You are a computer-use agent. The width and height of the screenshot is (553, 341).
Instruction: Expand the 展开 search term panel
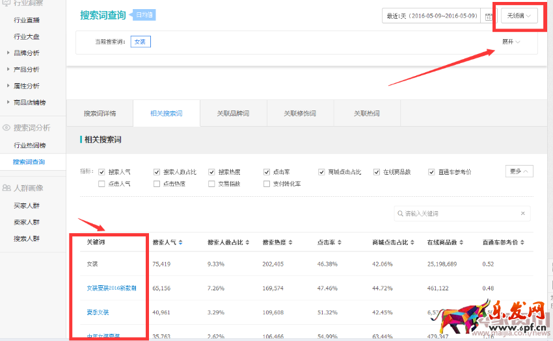pyautogui.click(x=510, y=42)
